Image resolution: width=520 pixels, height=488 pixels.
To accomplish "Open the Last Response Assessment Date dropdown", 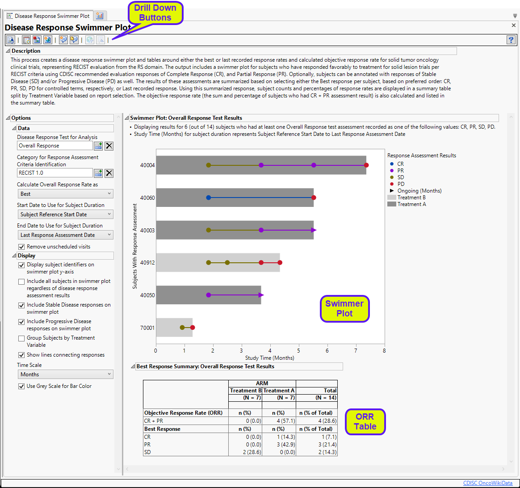I will 65,235.
